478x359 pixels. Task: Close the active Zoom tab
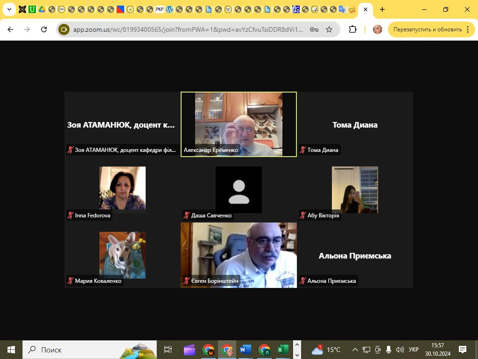click(x=366, y=9)
